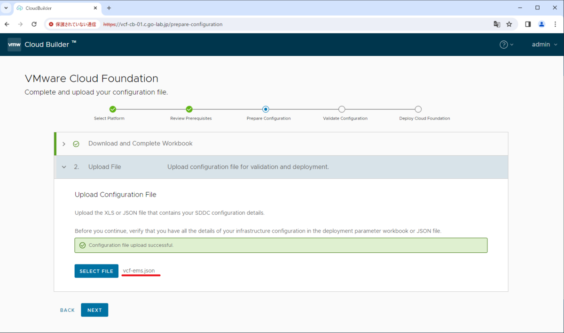Click the Prepare Configuration step label
564x333 pixels.
[268, 119]
